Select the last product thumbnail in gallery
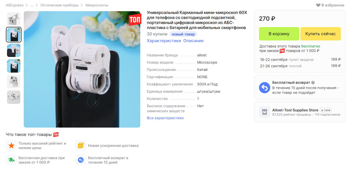The height and width of the screenshot is (170, 349). click(x=14, y=97)
